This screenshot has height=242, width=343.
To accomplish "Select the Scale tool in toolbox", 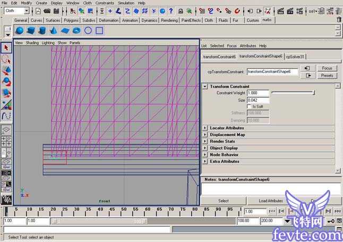I will (x=7, y=93).
